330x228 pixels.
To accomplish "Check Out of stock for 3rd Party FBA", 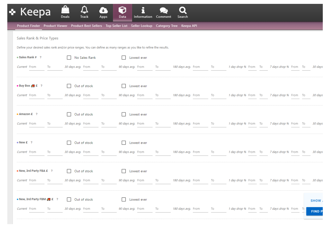I will click(x=69, y=171).
